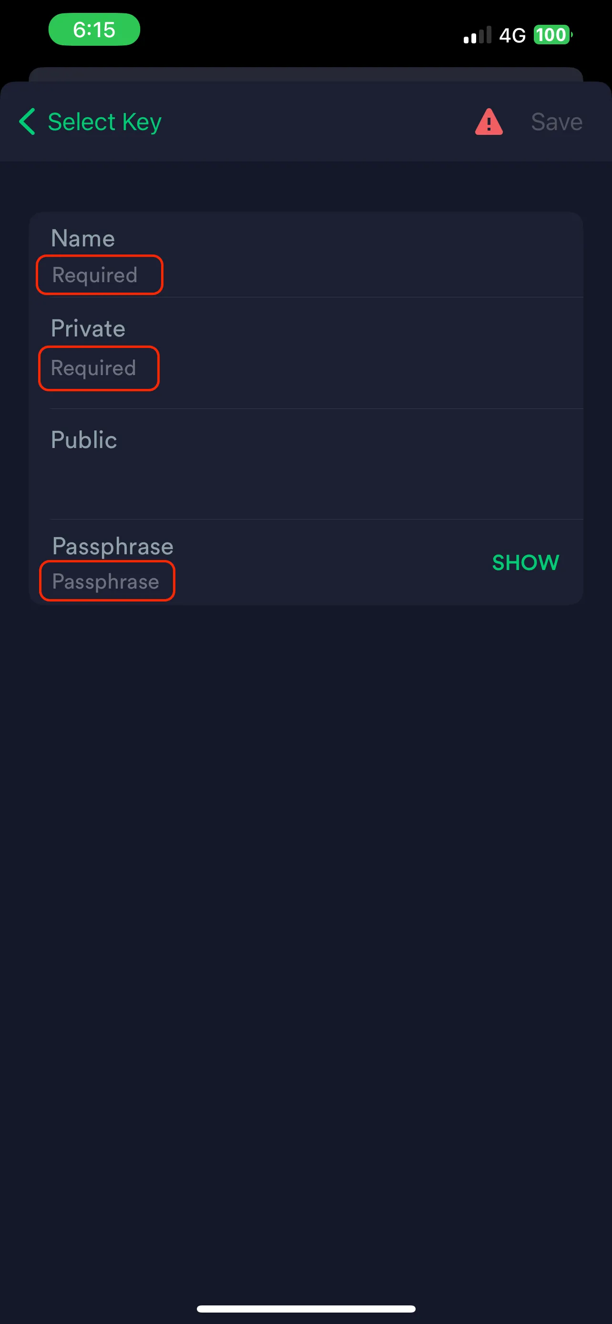Tap the battery 100 indicator
Viewport: 612px width, 1324px height.
coord(552,35)
